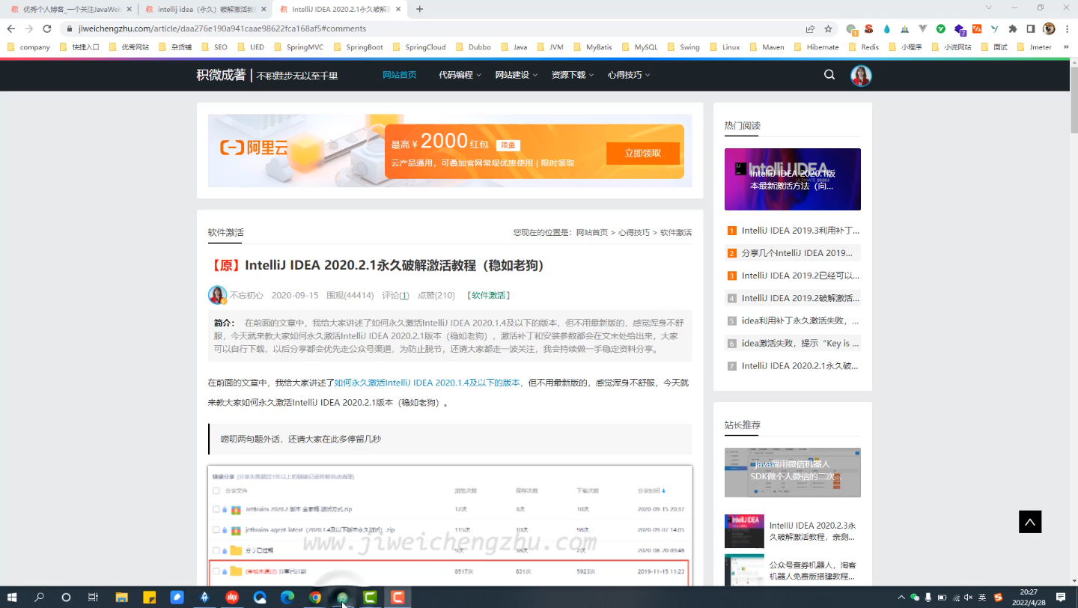1078x608 pixels.
Task: Open new browser tab with plus button
Action: coord(419,9)
